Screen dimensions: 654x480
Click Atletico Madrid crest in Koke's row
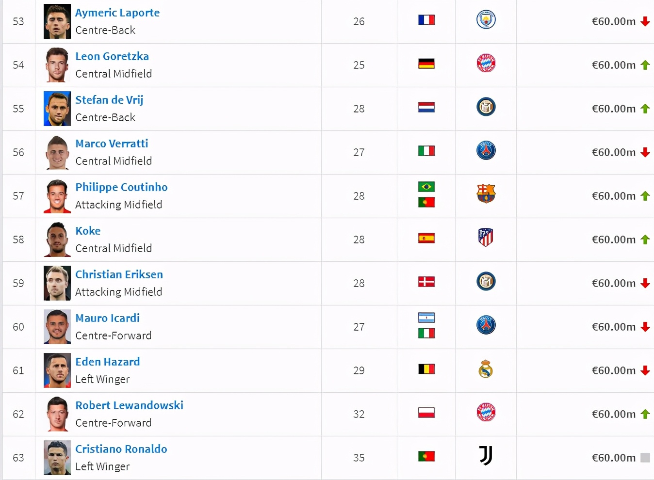[486, 238]
